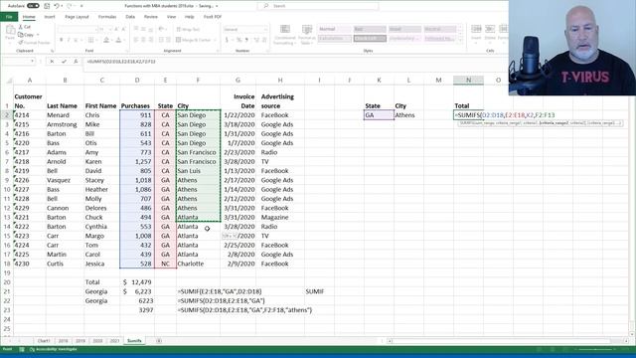Click the Redo arrow icon
The height and width of the screenshot is (358, 636).
pos(69,6)
